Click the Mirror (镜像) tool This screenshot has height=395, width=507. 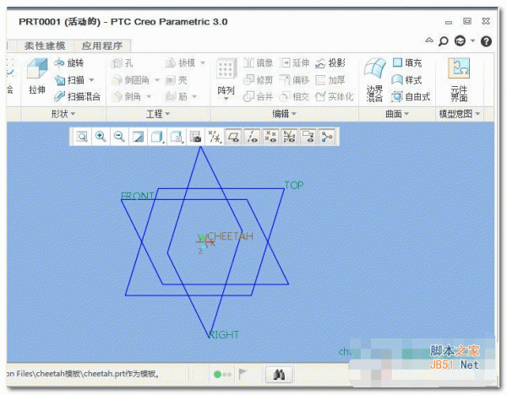coord(258,62)
